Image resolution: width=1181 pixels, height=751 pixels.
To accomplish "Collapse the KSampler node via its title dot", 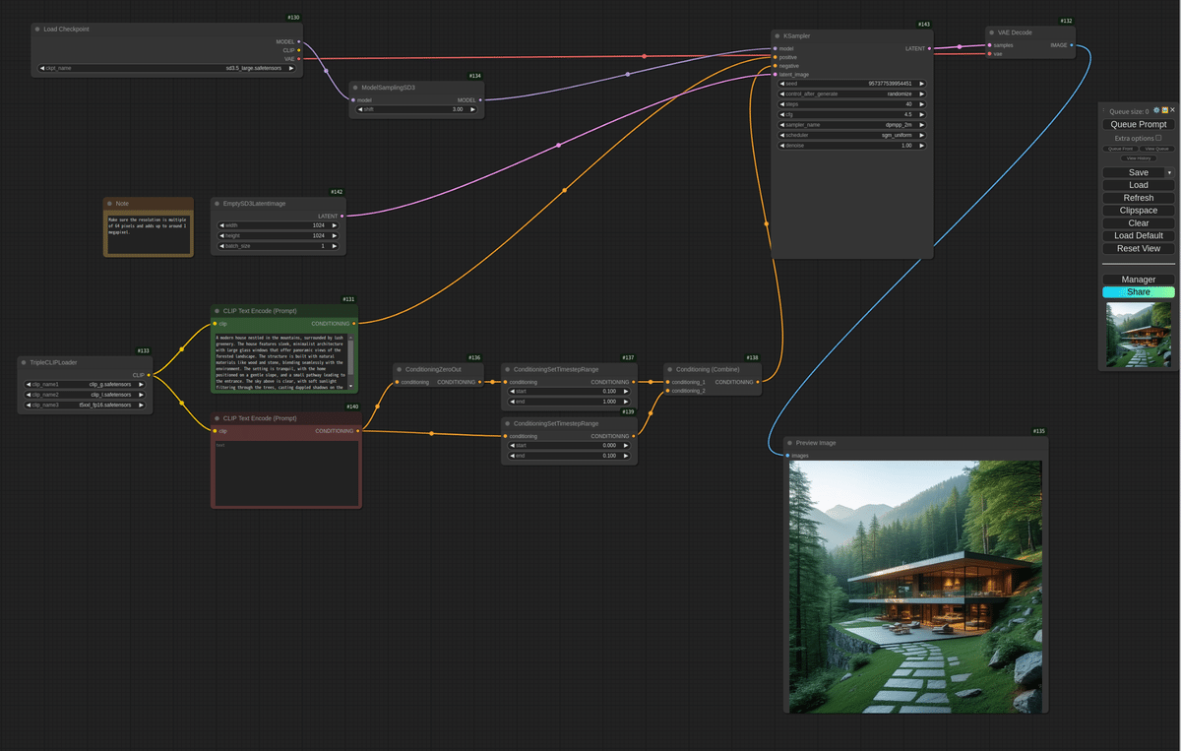I will 779,35.
